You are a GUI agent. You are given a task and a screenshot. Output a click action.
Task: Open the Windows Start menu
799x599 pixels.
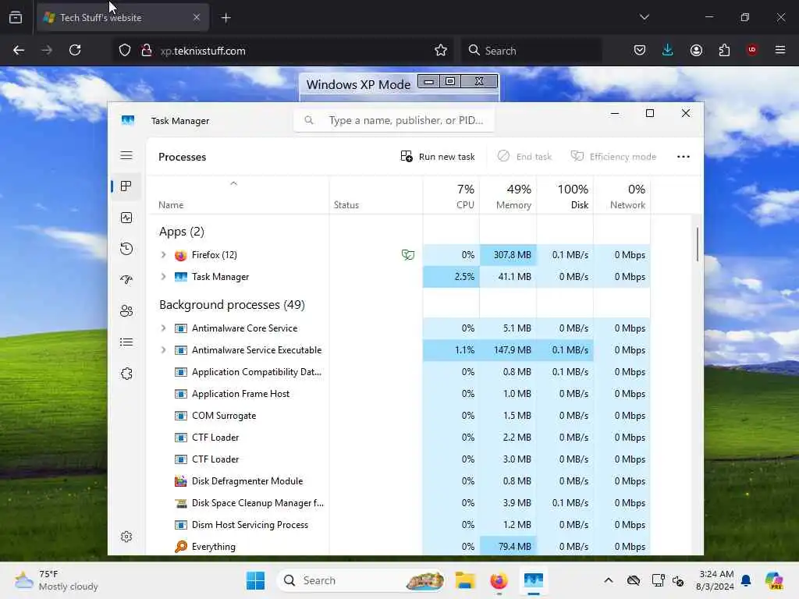pos(255,580)
